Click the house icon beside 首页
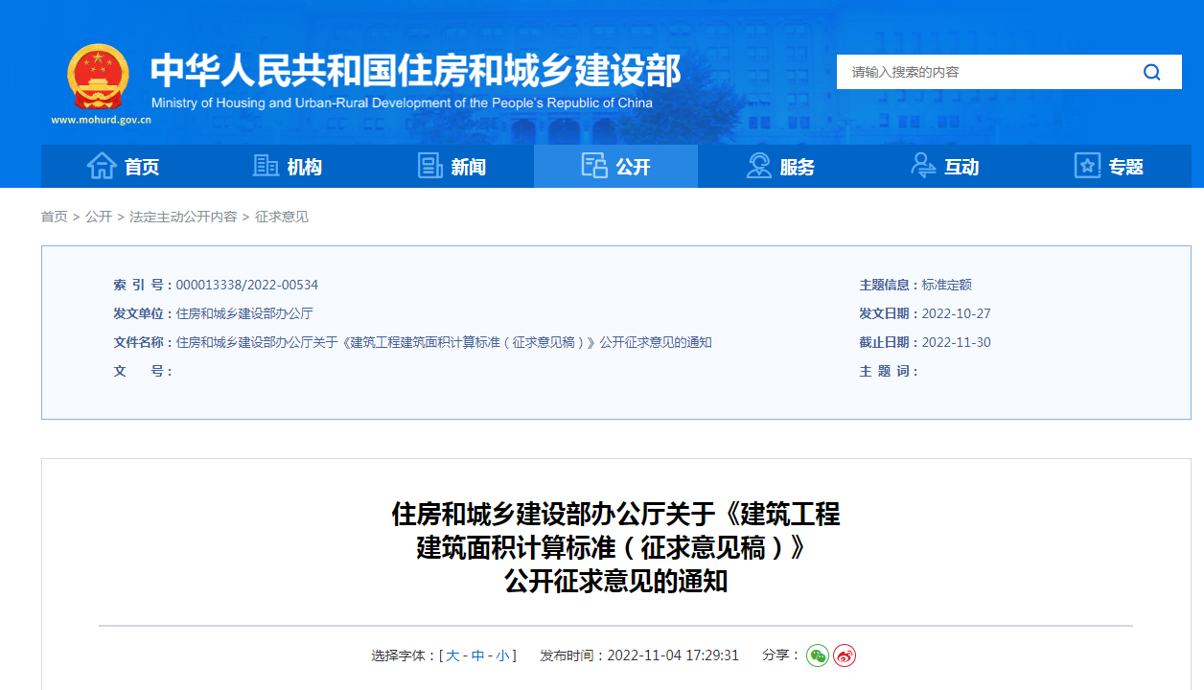 pos(102,166)
